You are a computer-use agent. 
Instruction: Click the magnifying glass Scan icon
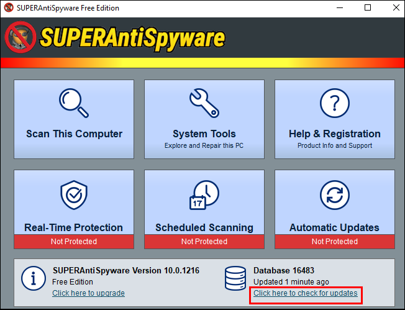tap(74, 103)
